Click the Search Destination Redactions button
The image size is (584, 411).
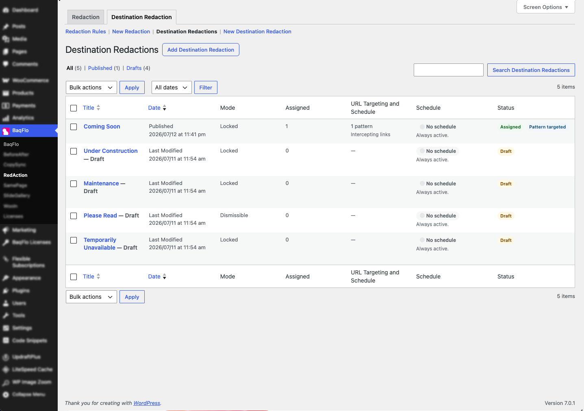tap(531, 70)
